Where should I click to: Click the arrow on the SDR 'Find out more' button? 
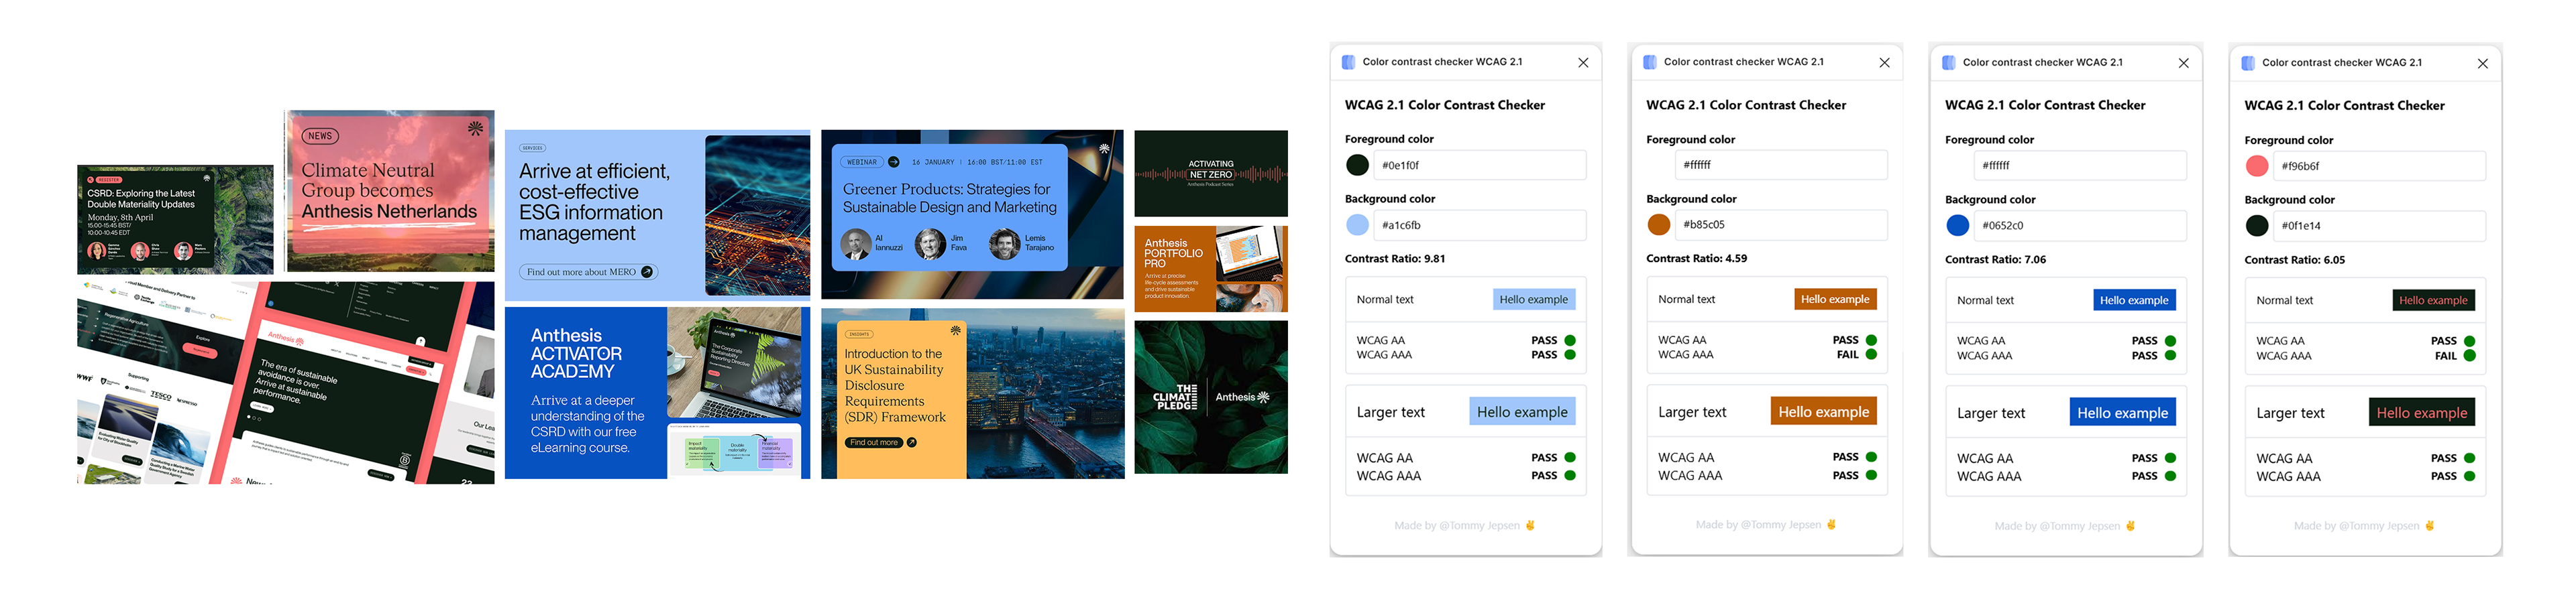[911, 442]
